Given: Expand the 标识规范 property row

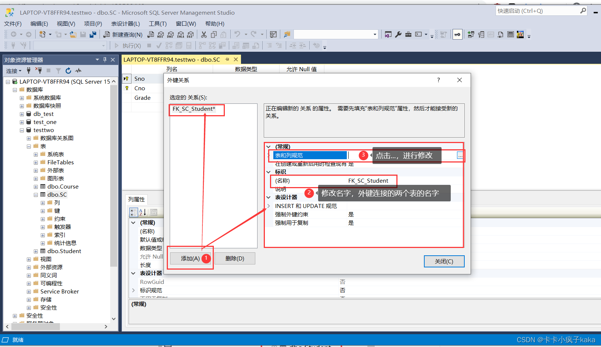Looking at the screenshot, I should click(x=133, y=290).
